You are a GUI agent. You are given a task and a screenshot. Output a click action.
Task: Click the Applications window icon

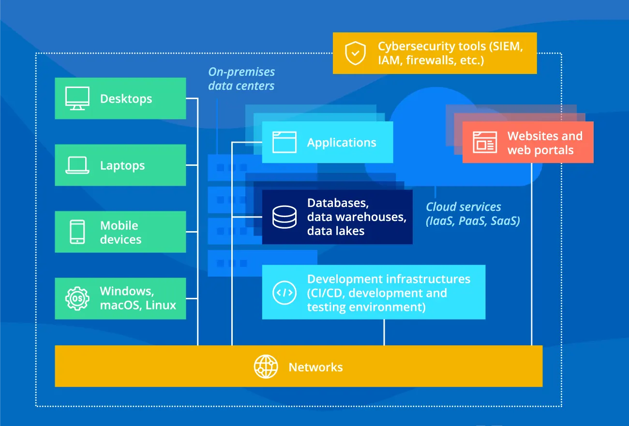point(284,143)
